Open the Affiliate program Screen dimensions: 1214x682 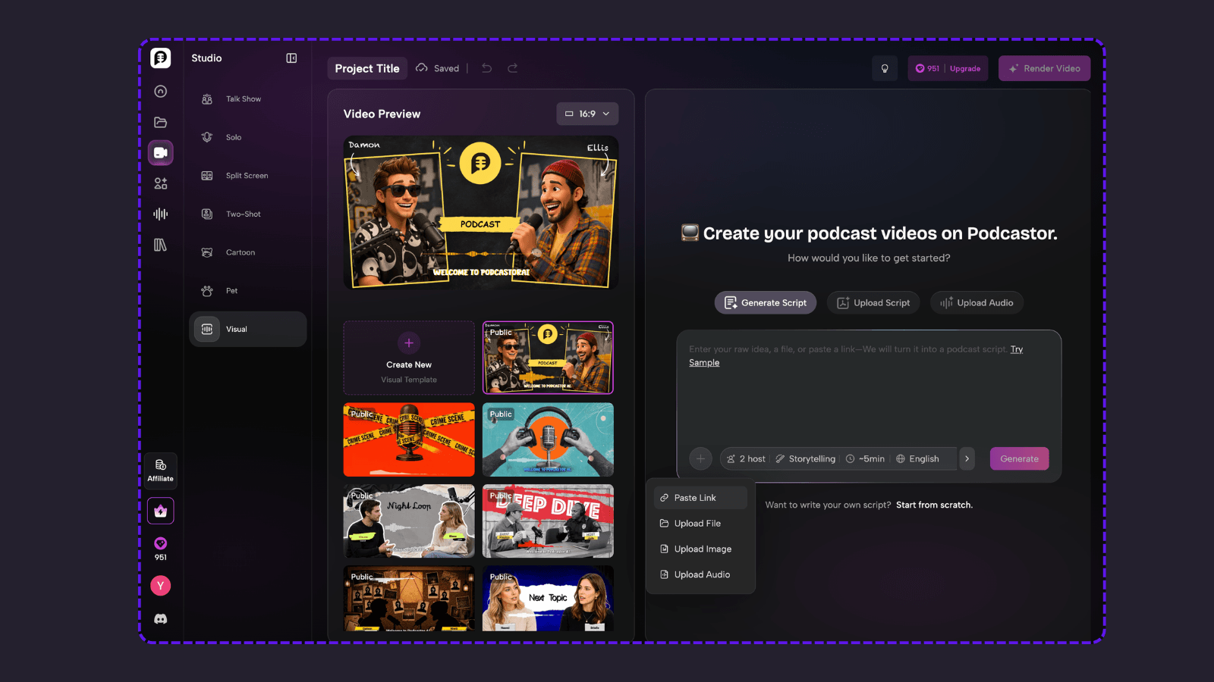[160, 471]
